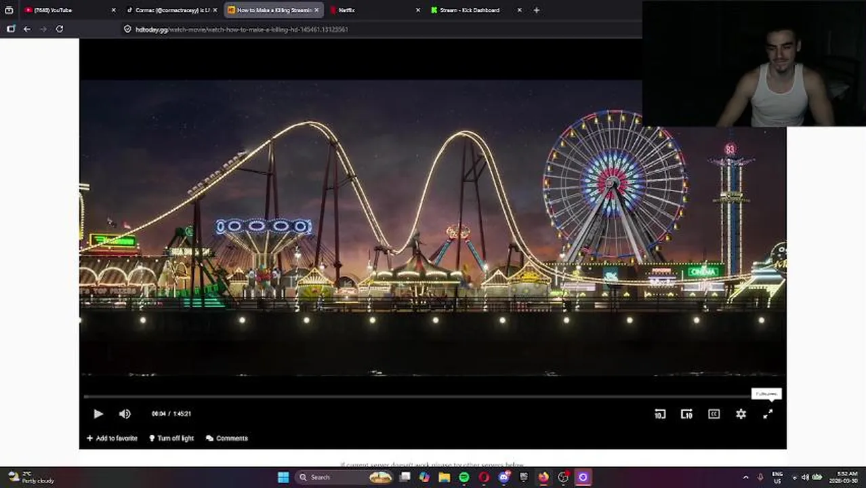Enter fullscreen mode in the player
Screen dimensions: 866x488
point(768,414)
